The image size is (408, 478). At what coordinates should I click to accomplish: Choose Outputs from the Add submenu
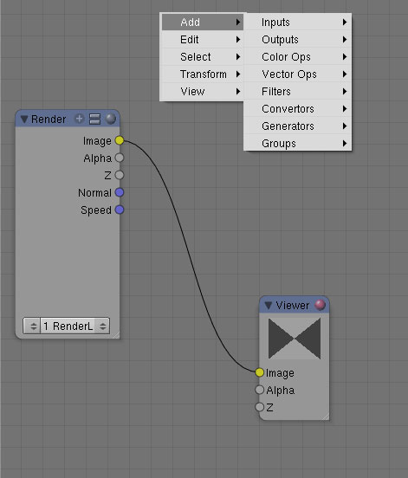(298, 40)
